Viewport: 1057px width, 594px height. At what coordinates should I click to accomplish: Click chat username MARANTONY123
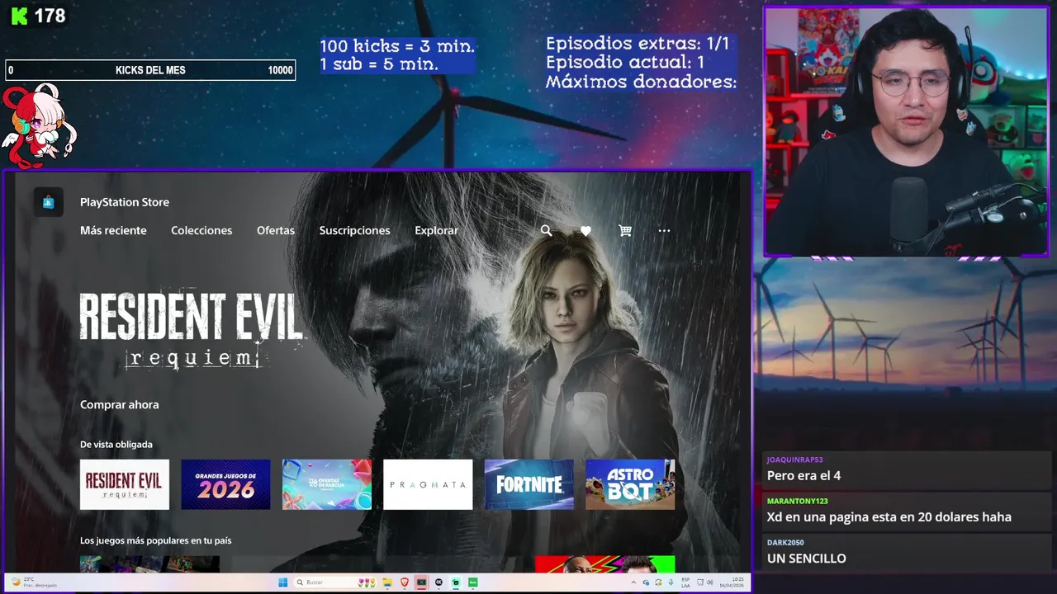coord(797,501)
